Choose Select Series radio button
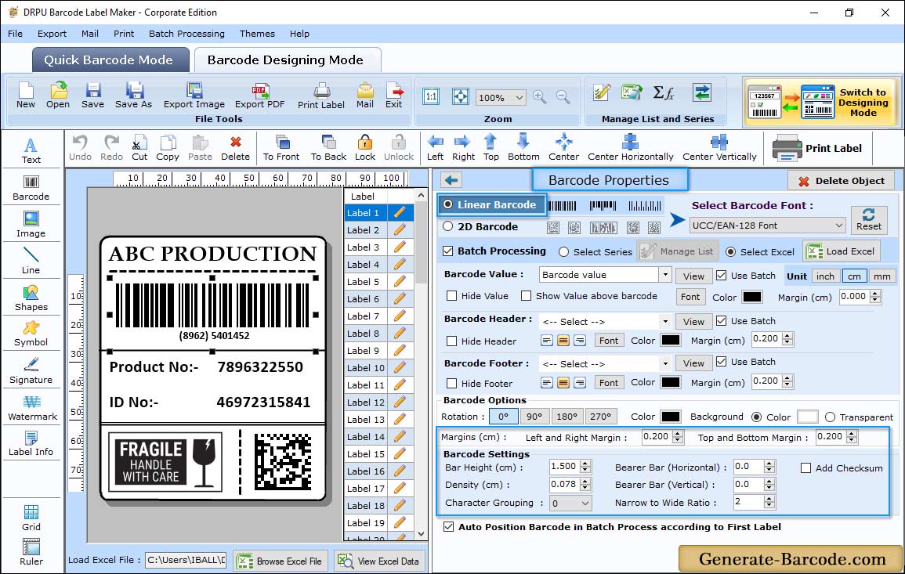The image size is (905, 574). [x=564, y=252]
